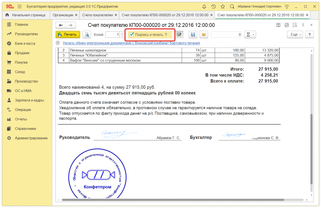Open favorites star icon

223,6
